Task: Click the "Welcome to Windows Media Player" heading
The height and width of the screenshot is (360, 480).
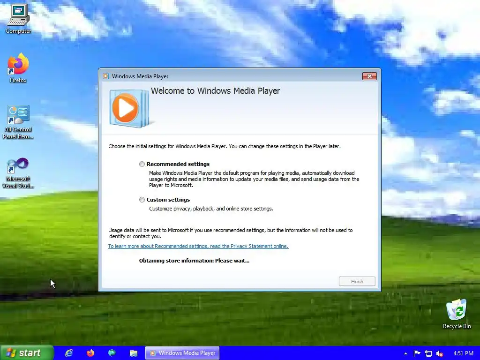Action: point(215,91)
